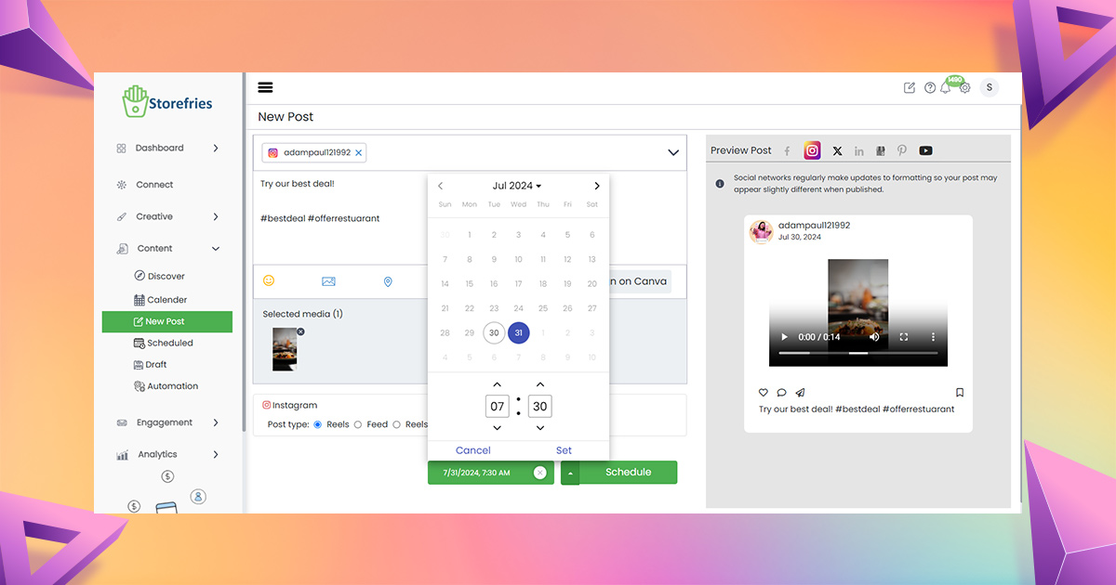Seek on the video progress bar

[x=858, y=354]
